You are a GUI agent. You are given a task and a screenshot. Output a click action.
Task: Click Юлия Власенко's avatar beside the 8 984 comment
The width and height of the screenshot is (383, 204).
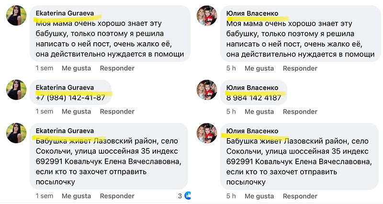pos(207,91)
